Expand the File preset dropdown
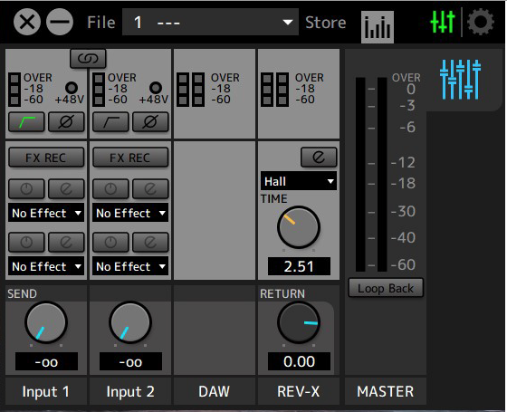Image resolution: width=507 pixels, height=412 pixels. (x=210, y=22)
